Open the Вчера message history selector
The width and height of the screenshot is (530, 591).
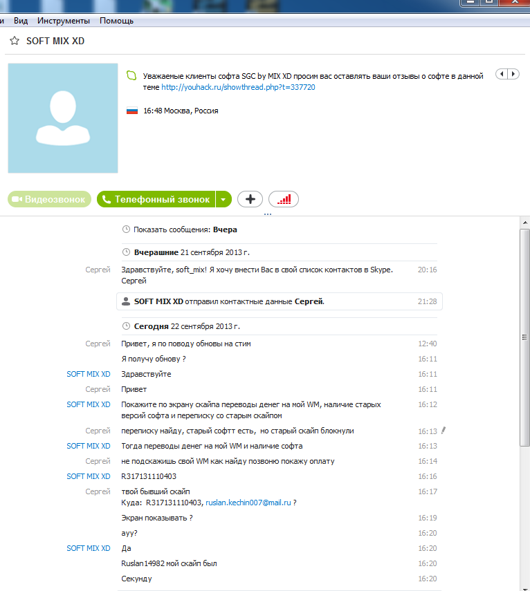(225, 229)
